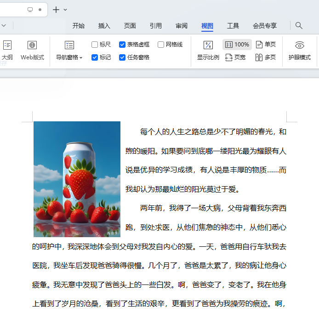Viewport: 319px width, 313px height.
Task: Click the line starting 上看到了岁月的沧桑
Action: (x=159, y=304)
